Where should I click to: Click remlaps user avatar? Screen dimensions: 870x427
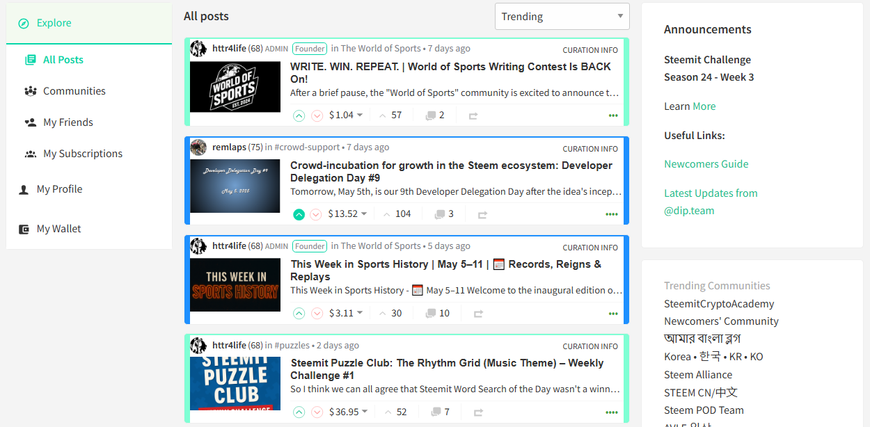coord(198,147)
